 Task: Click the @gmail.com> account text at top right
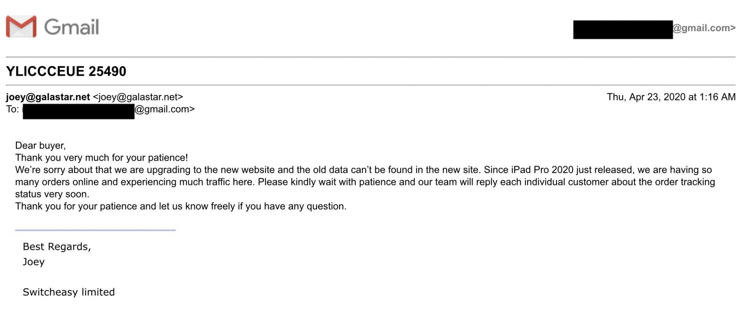[704, 28]
